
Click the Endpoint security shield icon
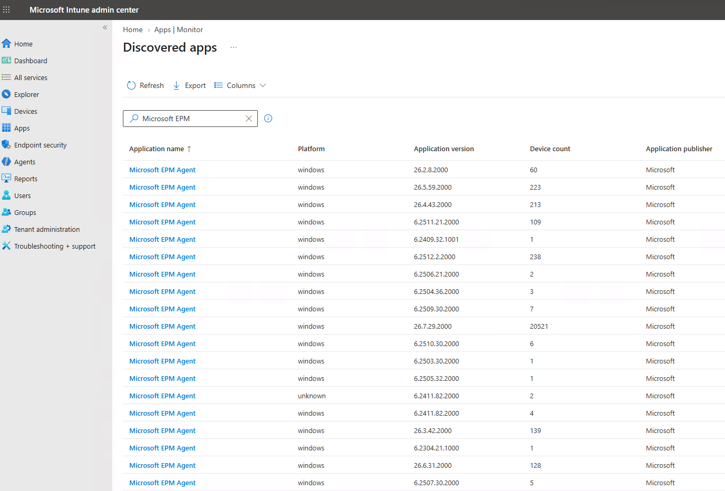[x=6, y=145]
